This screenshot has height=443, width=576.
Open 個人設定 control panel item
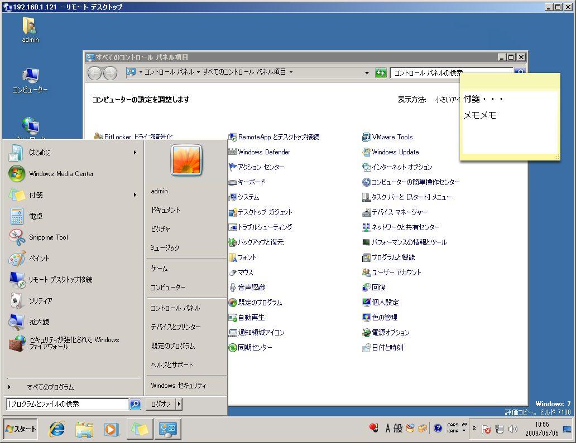381,302
